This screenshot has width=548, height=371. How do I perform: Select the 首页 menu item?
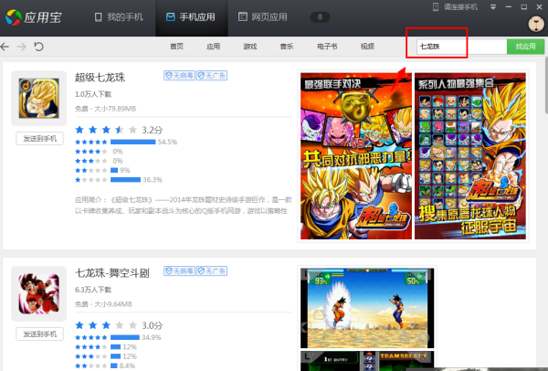(x=176, y=47)
